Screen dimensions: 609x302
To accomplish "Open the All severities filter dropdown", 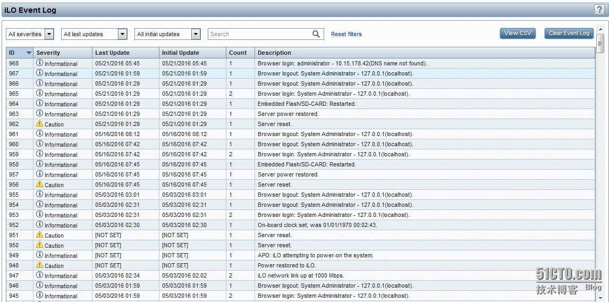I will click(x=30, y=34).
